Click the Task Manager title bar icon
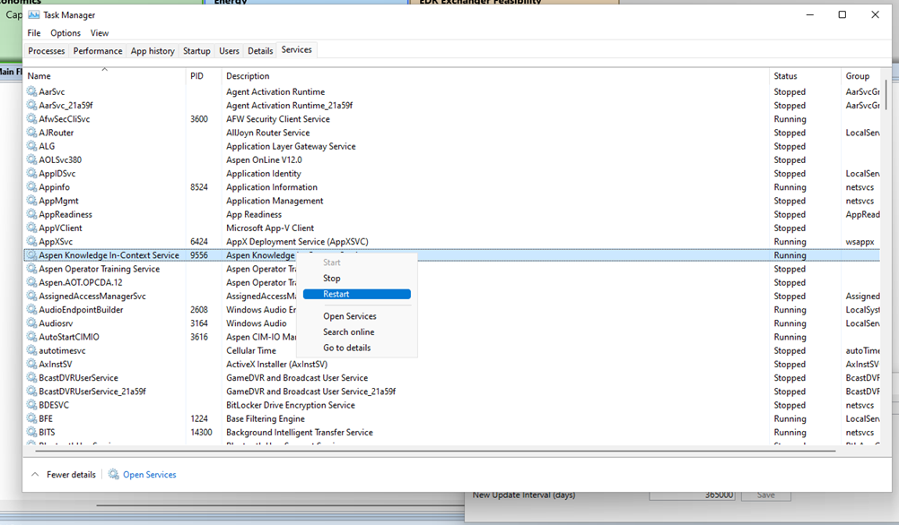The height and width of the screenshot is (525, 899). pos(34,15)
